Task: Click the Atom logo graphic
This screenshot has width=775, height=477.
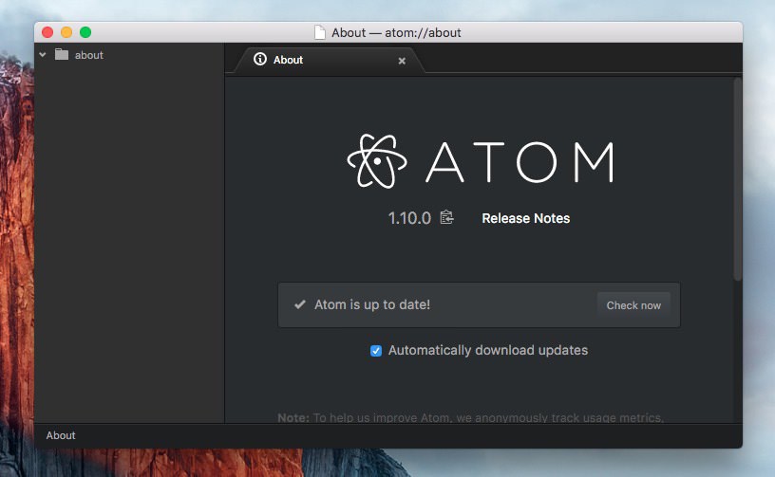Action: tap(377, 161)
